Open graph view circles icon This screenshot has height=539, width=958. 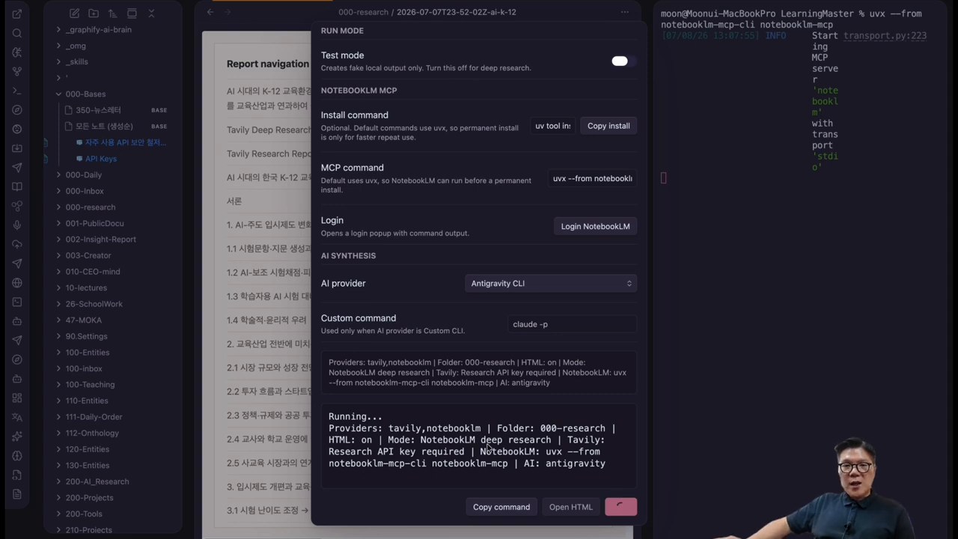click(x=17, y=206)
